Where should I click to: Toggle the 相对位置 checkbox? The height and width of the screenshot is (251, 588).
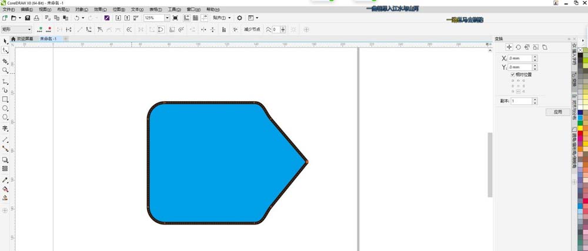point(513,75)
